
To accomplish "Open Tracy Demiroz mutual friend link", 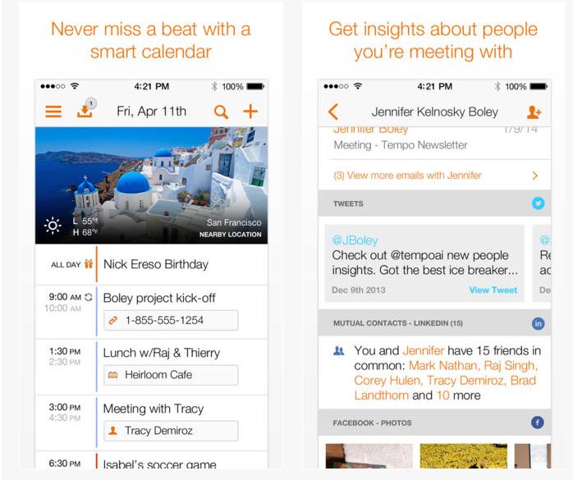I will 466,380.
